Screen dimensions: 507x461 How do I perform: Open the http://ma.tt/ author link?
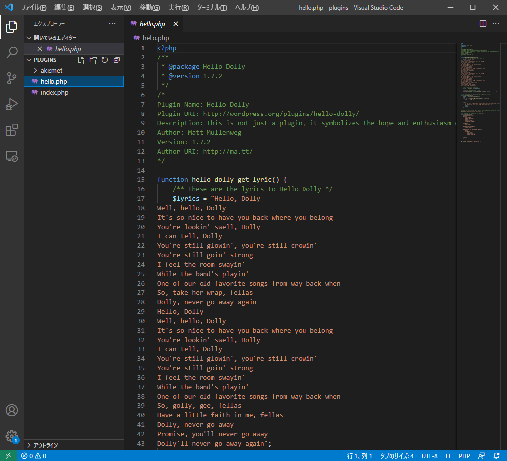click(x=228, y=152)
